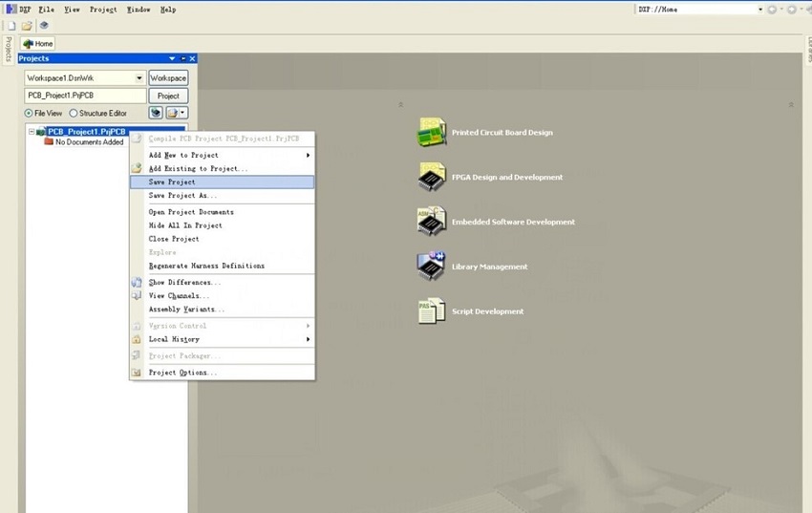Choose Close Project from context menu
Viewport: 812px width, 513px height.
(x=222, y=239)
